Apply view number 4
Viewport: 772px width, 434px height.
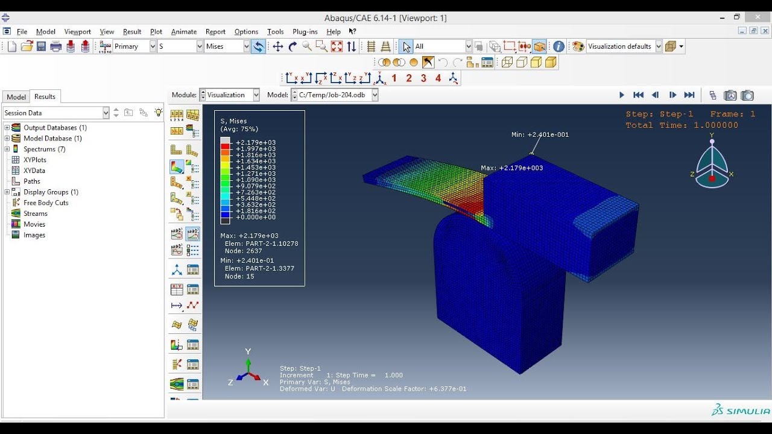438,78
